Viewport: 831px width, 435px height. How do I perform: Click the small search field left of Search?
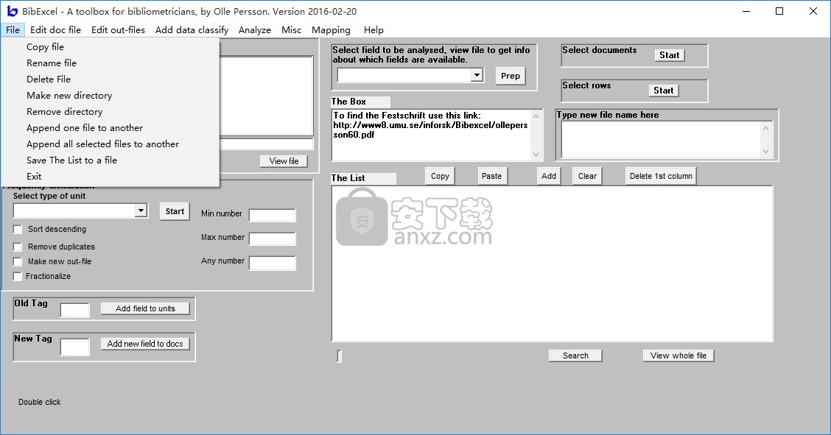tap(339, 356)
